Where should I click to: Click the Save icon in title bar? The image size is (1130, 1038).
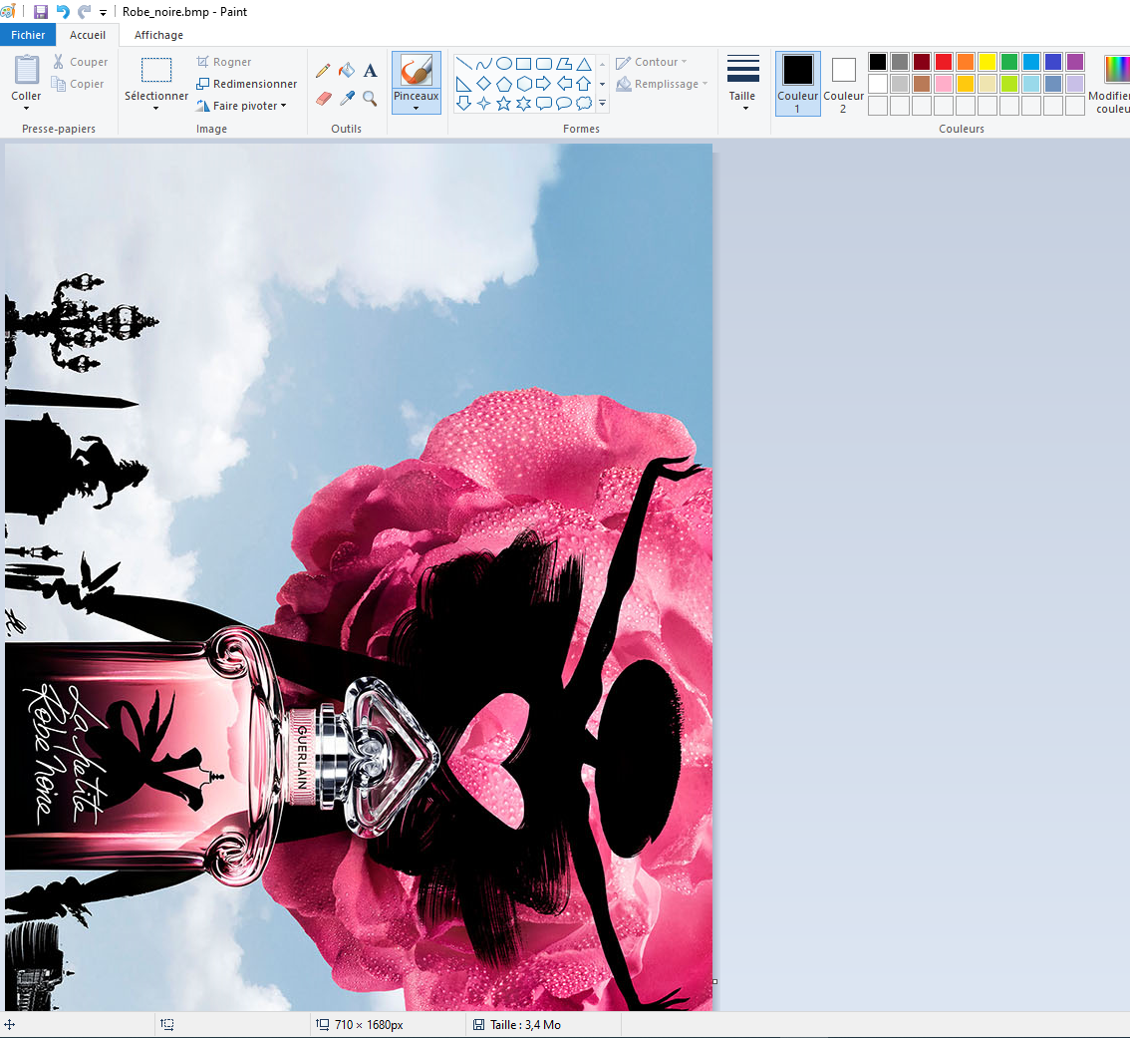point(40,12)
